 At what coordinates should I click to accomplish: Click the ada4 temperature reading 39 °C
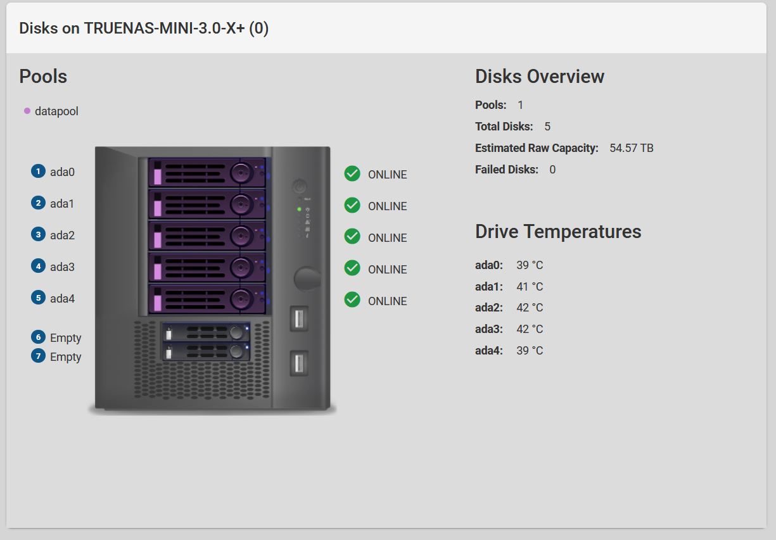point(530,351)
